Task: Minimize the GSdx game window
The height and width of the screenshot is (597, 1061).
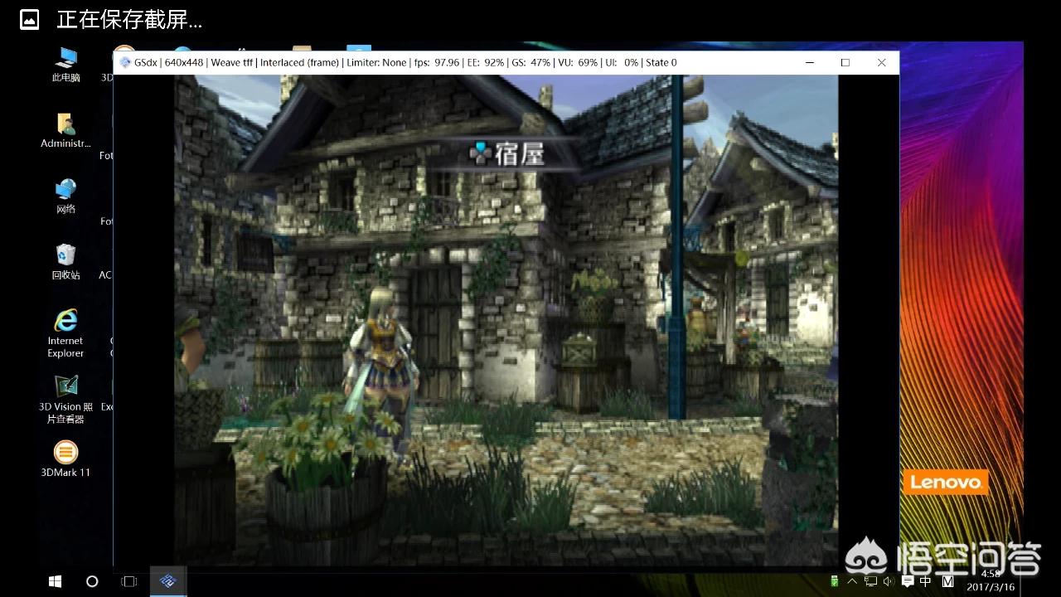Action: 808,62
